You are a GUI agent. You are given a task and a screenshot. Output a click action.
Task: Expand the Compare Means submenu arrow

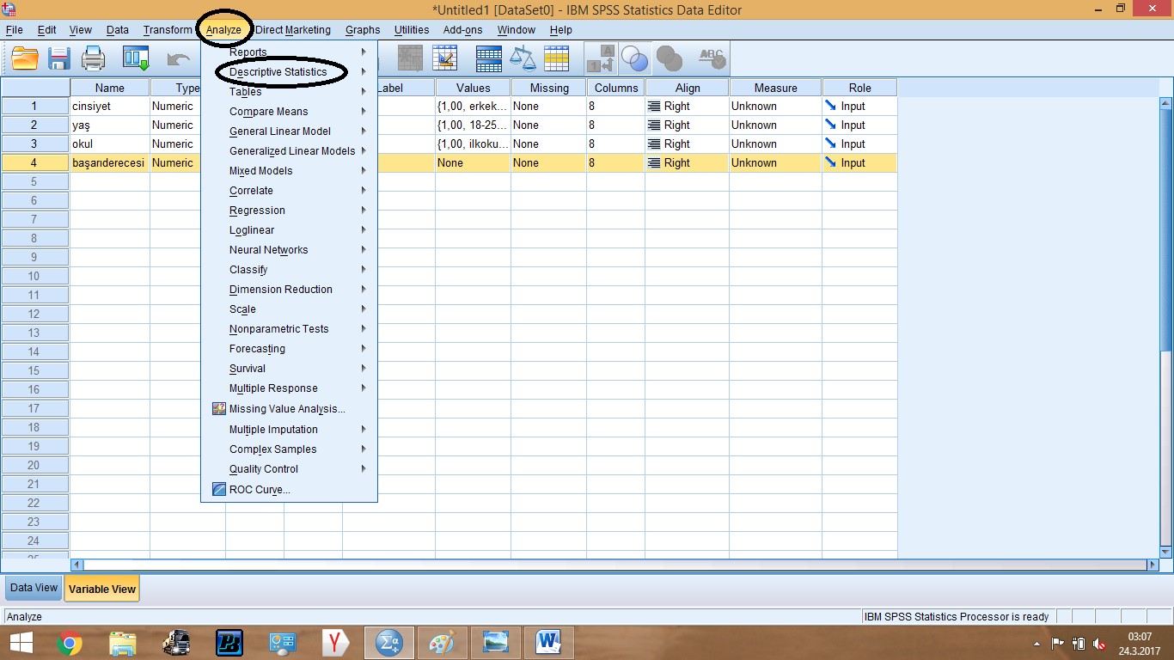coord(364,112)
